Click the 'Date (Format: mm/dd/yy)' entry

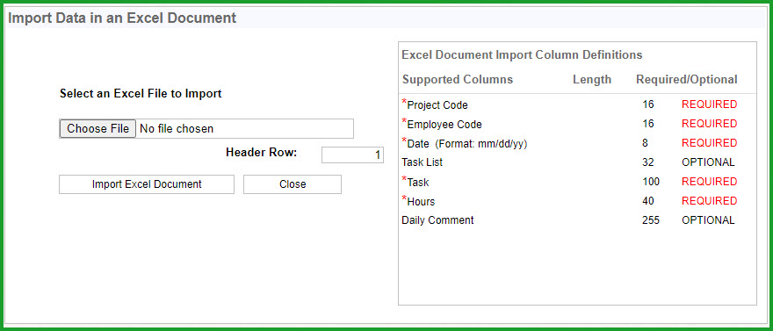[x=465, y=143]
